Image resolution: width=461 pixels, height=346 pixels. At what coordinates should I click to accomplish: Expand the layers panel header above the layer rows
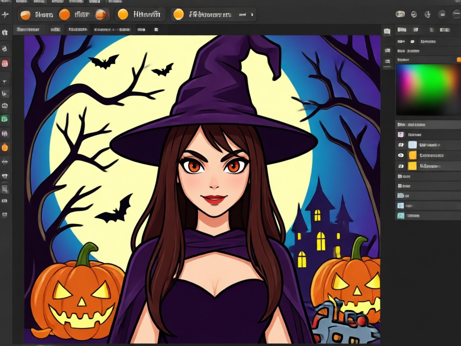pos(428,125)
